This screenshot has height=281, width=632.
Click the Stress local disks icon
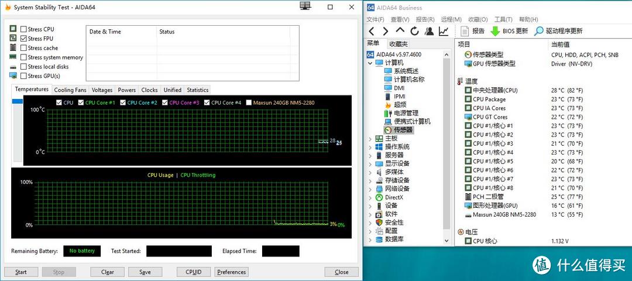click(13, 67)
